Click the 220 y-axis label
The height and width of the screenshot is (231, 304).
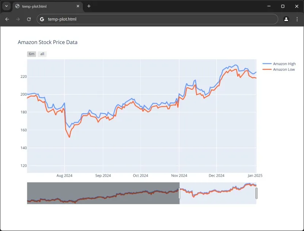(x=24, y=76)
